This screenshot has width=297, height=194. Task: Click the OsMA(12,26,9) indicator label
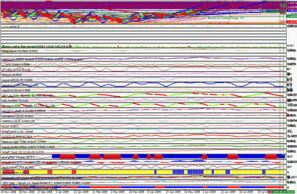point(18,121)
